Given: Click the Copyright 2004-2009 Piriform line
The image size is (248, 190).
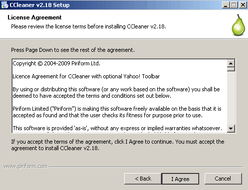Looking at the screenshot, I should (x=56, y=63).
